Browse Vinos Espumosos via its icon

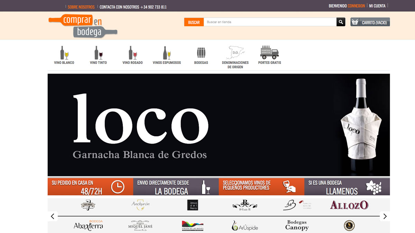[167, 53]
